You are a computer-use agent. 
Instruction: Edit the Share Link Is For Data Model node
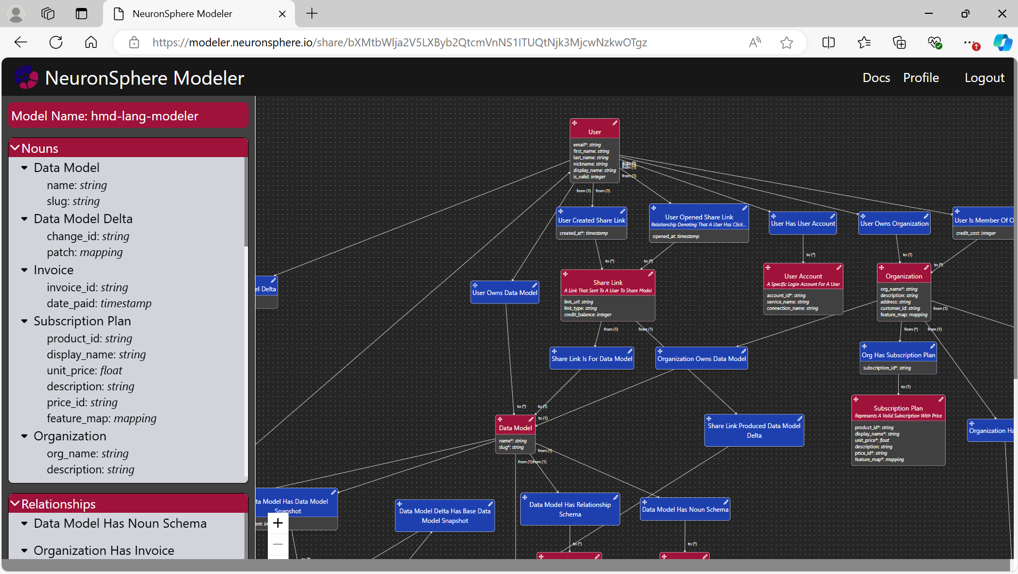629,351
